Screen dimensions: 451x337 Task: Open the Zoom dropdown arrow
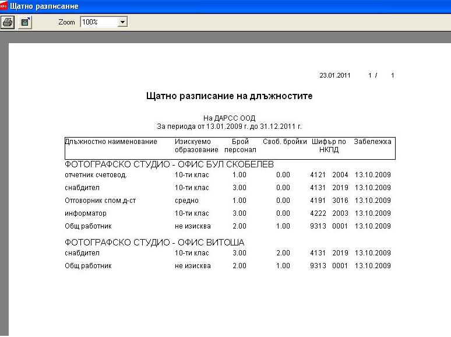click(122, 22)
